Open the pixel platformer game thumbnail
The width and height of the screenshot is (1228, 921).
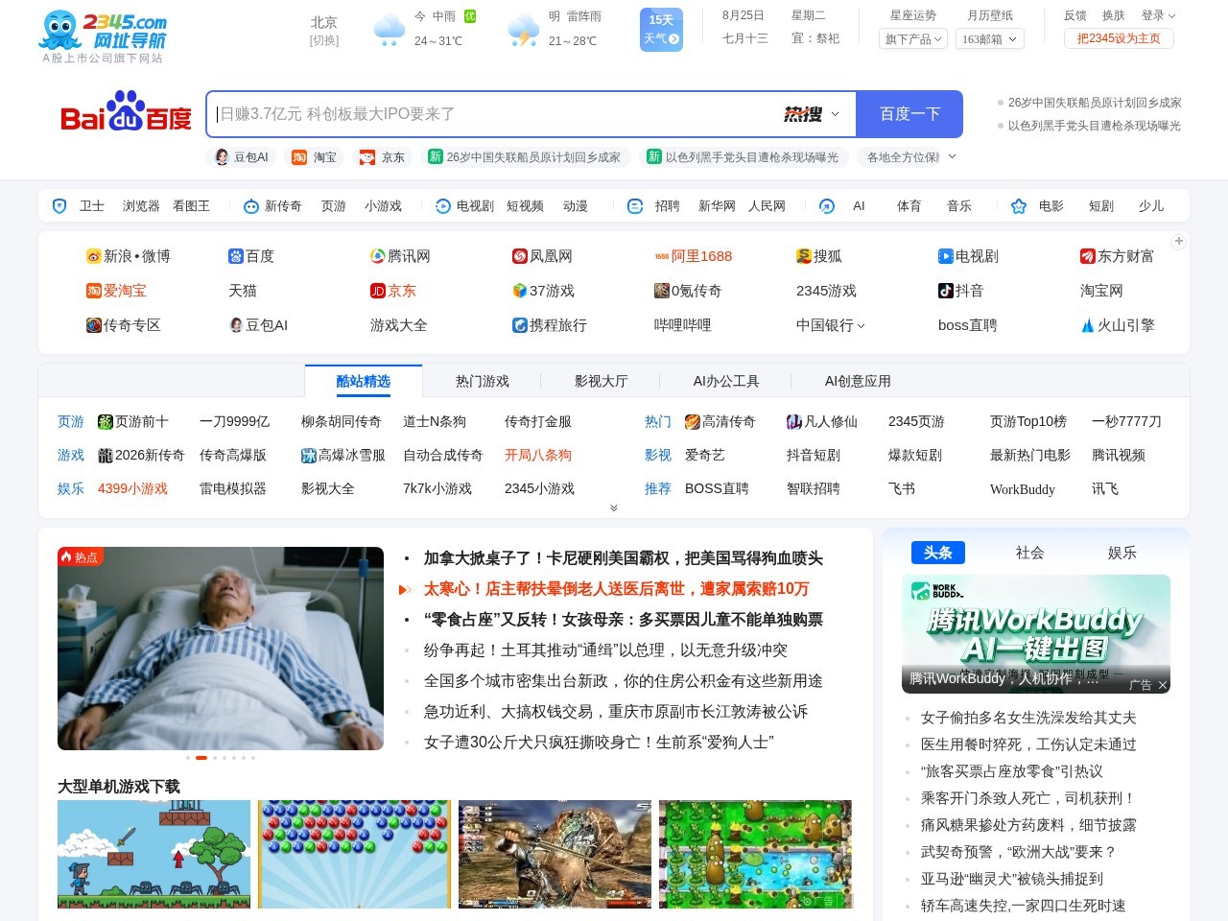(x=153, y=854)
